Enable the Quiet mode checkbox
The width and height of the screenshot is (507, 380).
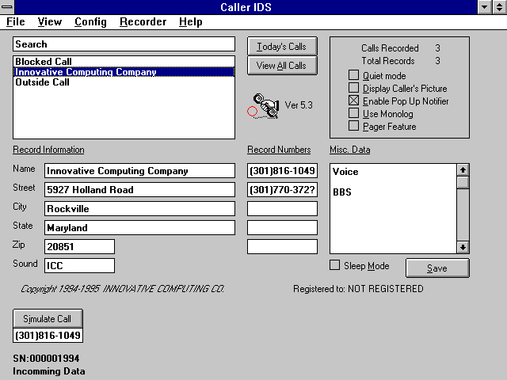353,76
